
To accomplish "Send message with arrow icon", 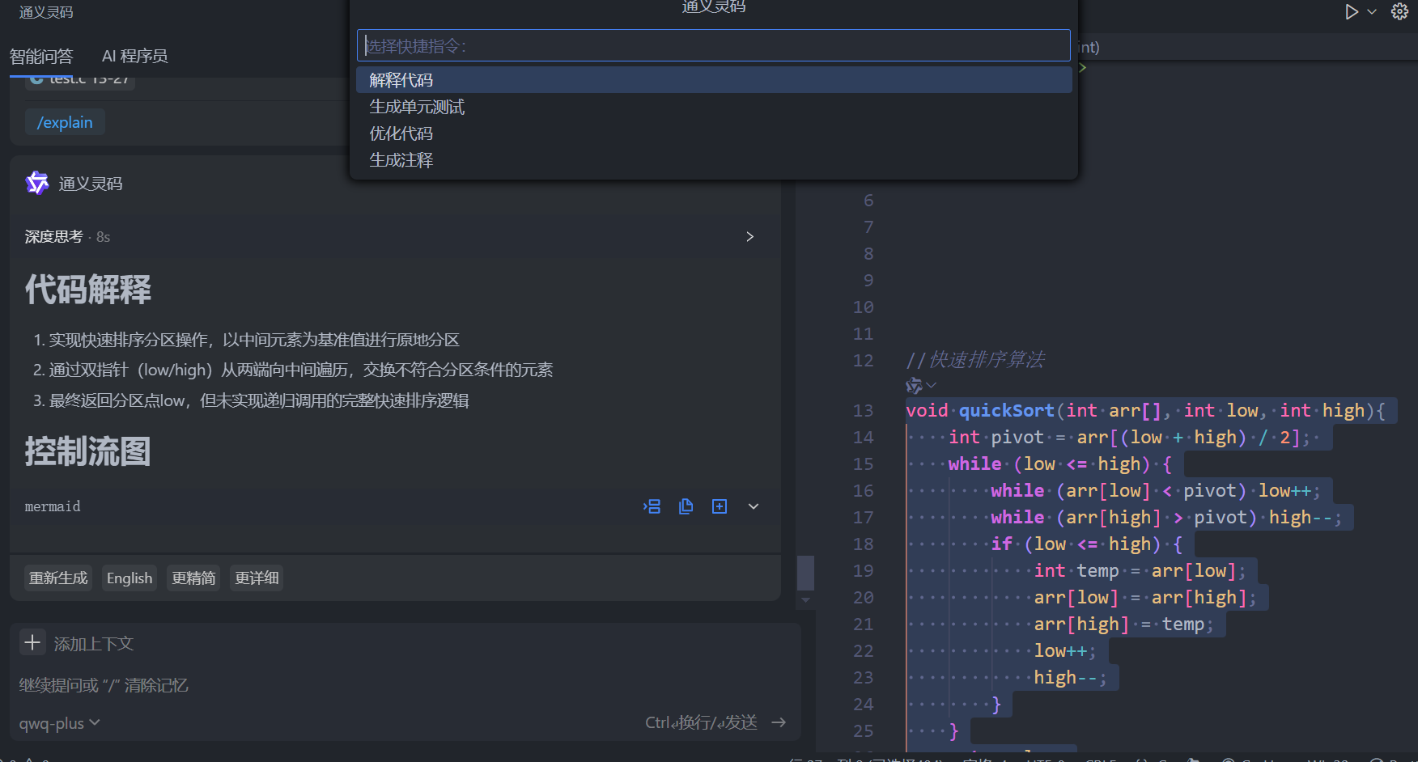I will [779, 722].
